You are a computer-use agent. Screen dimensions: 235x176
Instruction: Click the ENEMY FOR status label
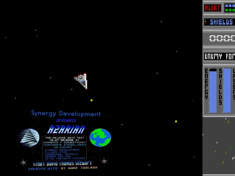point(220,56)
